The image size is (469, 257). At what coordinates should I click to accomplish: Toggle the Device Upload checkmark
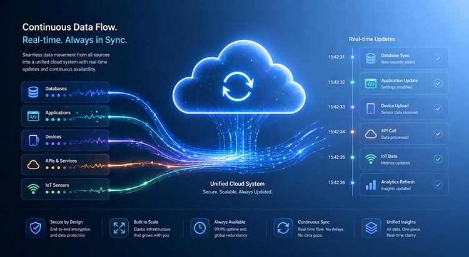pyautogui.click(x=438, y=109)
